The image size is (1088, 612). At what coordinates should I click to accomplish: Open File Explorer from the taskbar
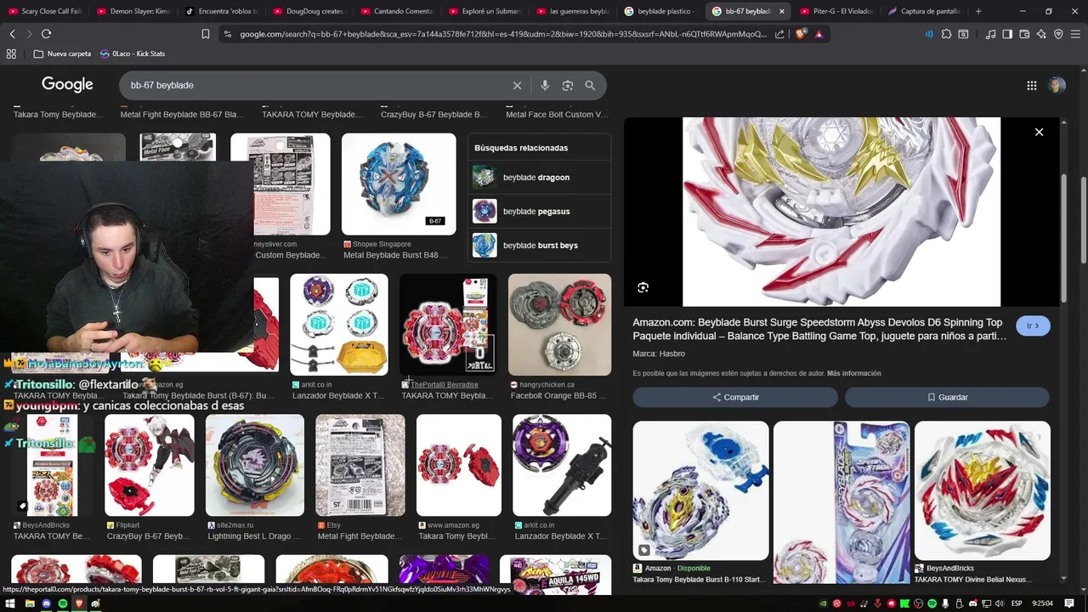29,603
